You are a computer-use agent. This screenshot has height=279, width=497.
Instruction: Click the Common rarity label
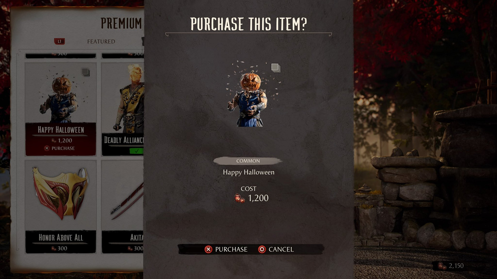coord(248,161)
